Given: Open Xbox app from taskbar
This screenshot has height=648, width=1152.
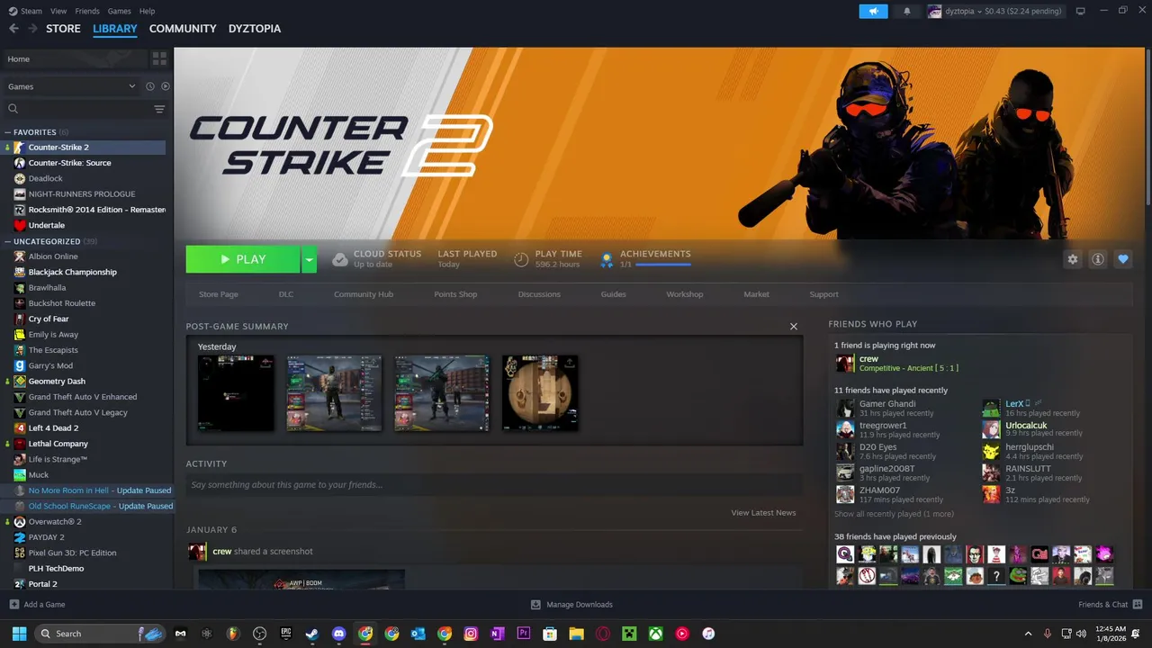Looking at the screenshot, I should click(655, 634).
